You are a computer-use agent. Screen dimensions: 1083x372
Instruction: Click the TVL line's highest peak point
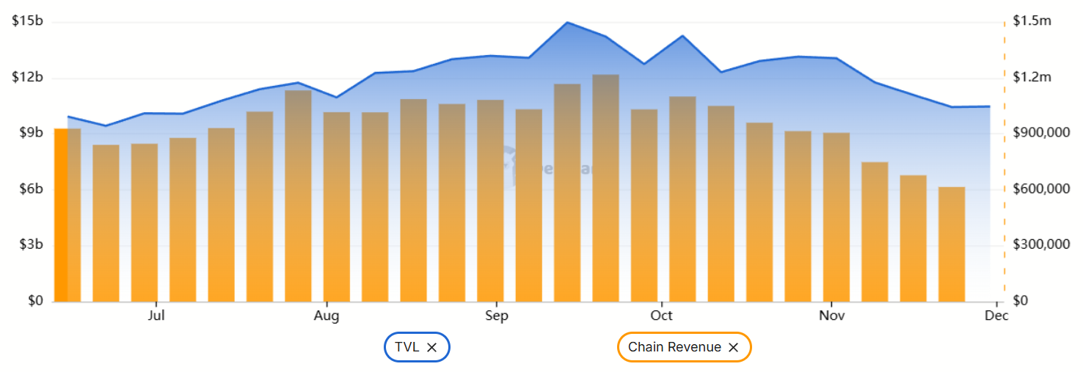click(567, 23)
